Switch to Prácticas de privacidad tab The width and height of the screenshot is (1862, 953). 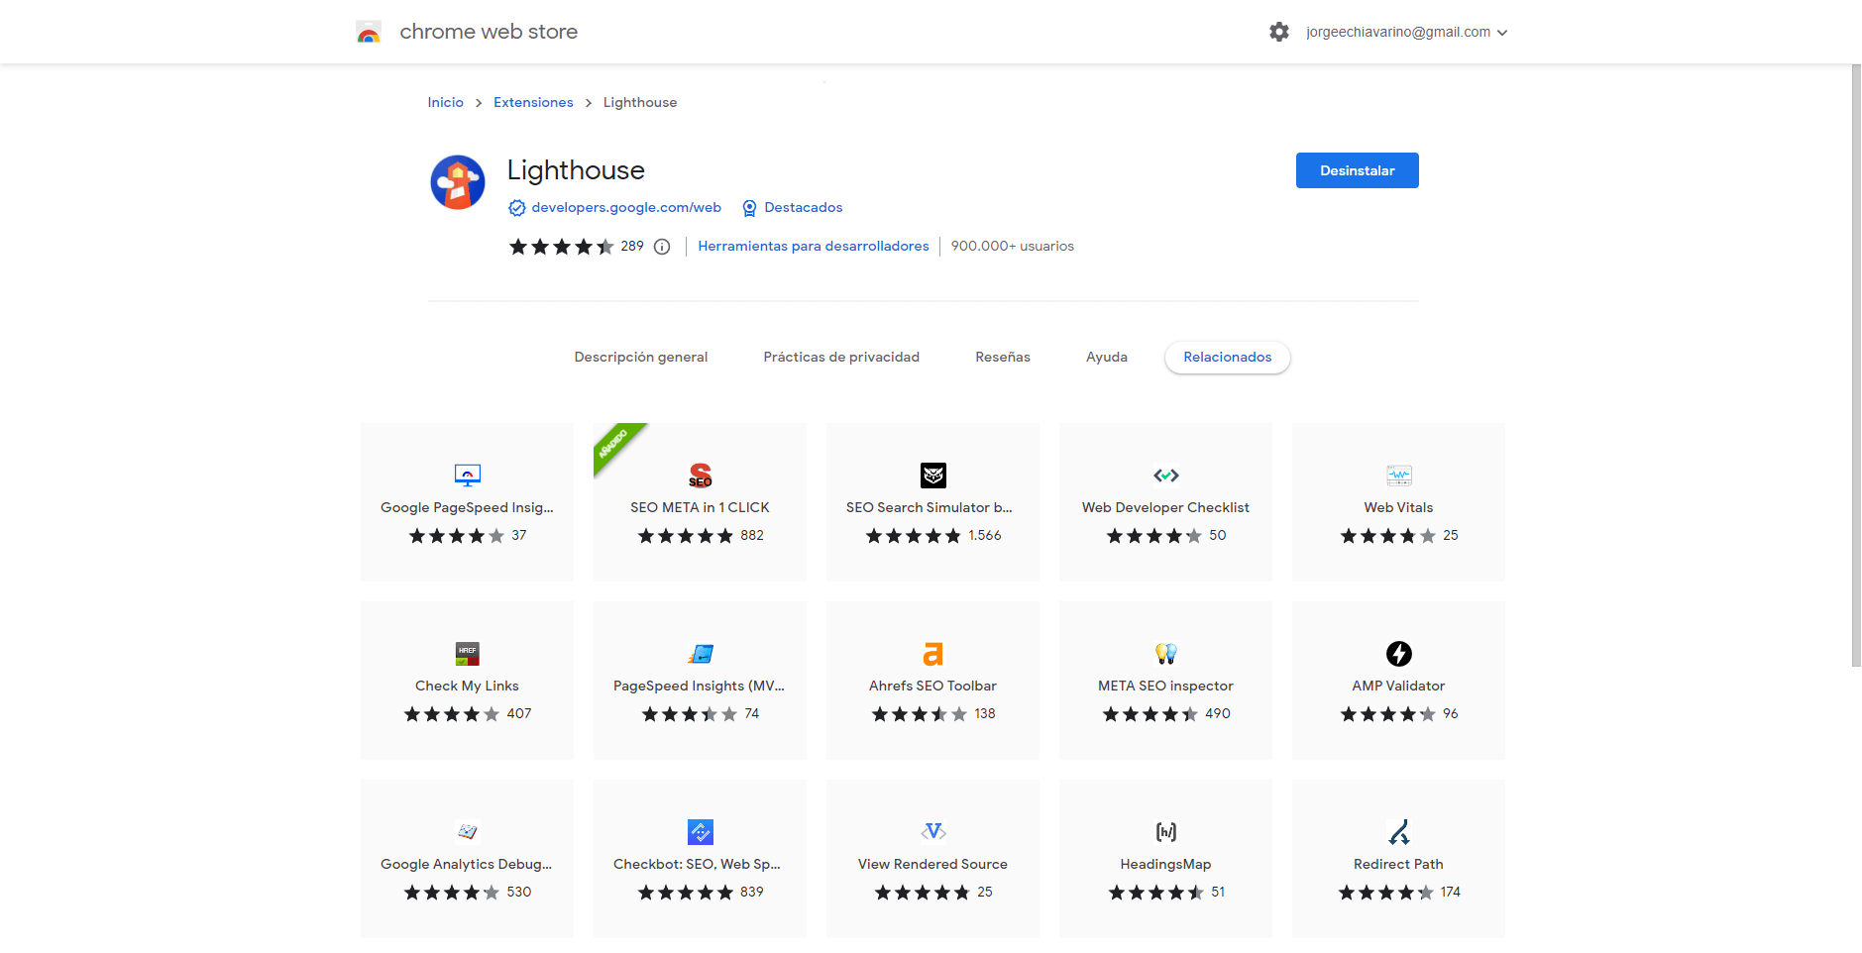point(841,358)
